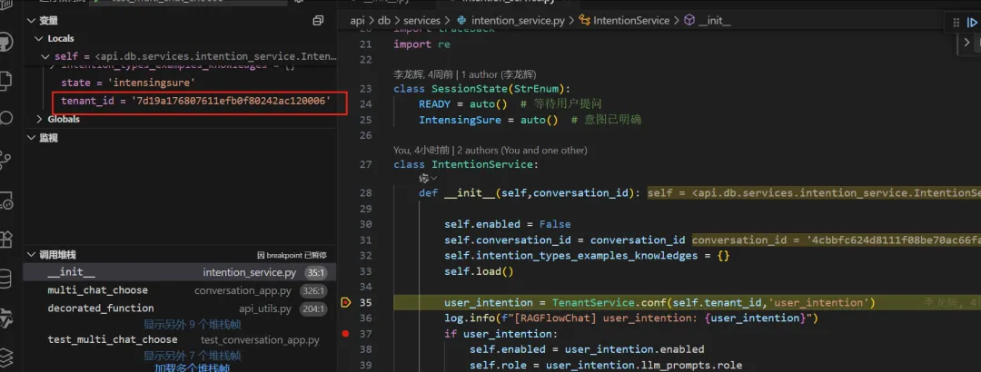981x372 pixels.
Task: Toggle the current-line breakpoint marker at line 35
Action: [345, 303]
